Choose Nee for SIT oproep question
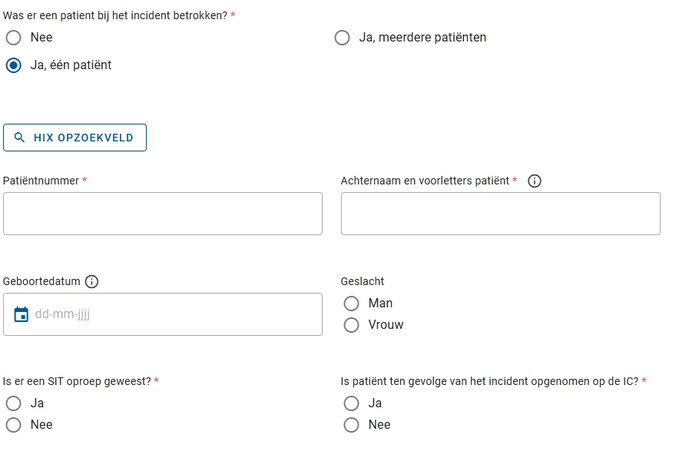 (14, 425)
